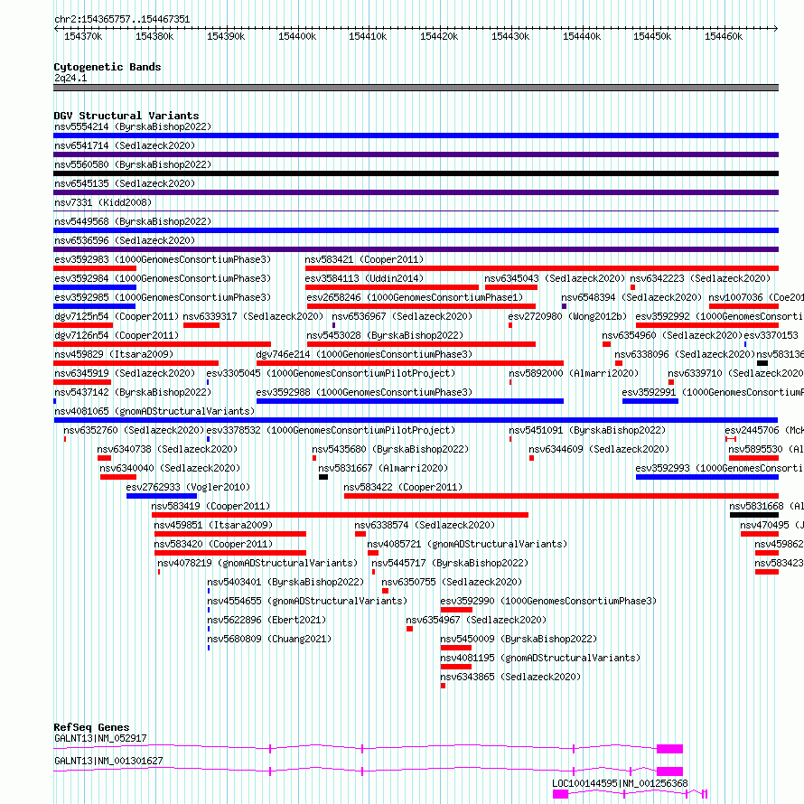Click nsv5680809 (Chuang2021) label
Viewport: 804px width, 804px height.
tap(269, 639)
